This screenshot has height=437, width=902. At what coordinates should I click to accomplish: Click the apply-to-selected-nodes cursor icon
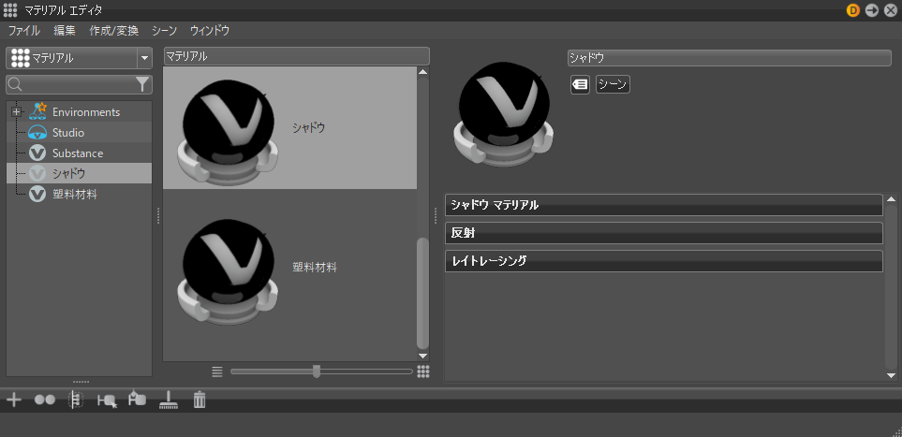[x=108, y=401]
